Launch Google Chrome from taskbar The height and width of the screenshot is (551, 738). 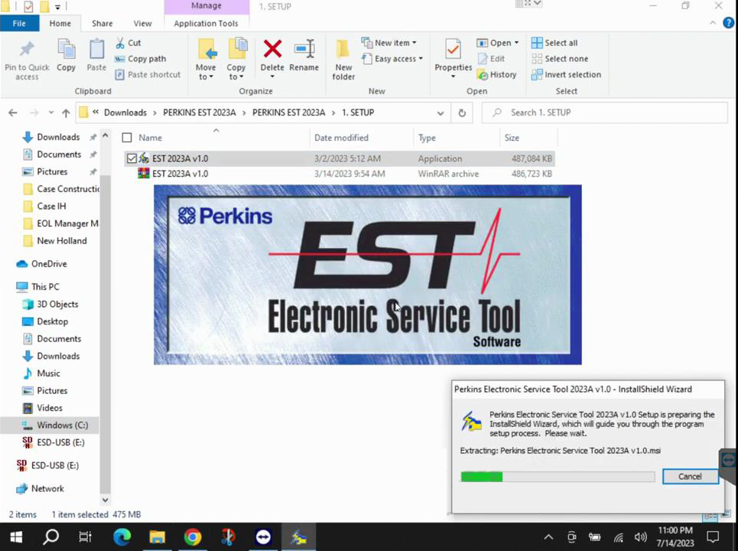[x=193, y=537]
